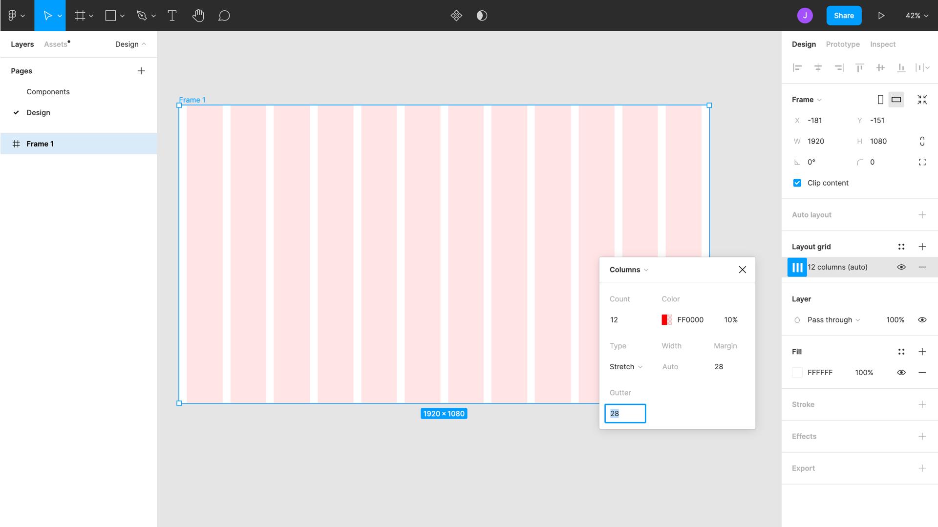Viewport: 938px width, 527px height.
Task: Uncheck the Clip content checkbox
Action: coord(797,183)
